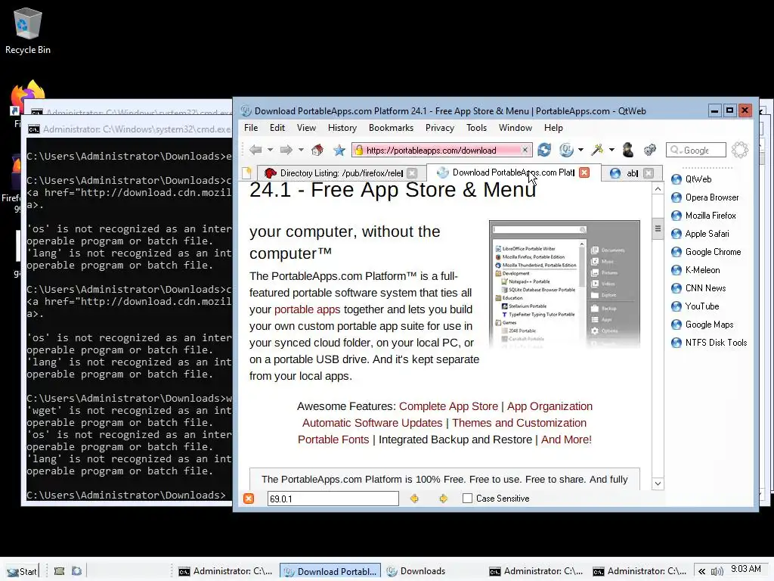Open the Back history dropdown arrow
This screenshot has width=774, height=581.
[x=270, y=150]
